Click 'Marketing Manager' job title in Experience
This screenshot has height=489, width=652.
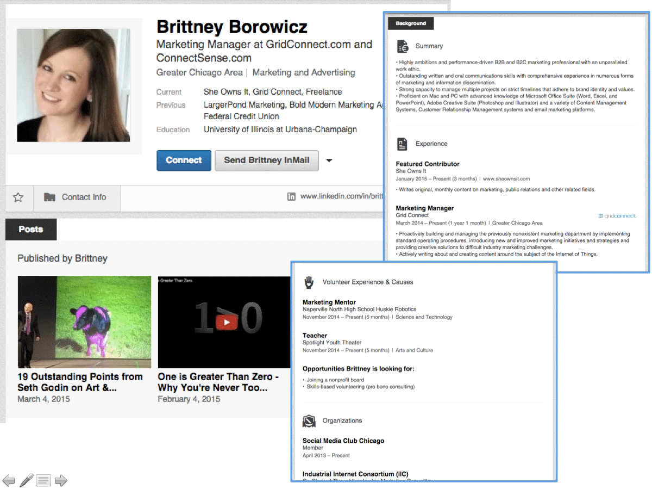[425, 208]
